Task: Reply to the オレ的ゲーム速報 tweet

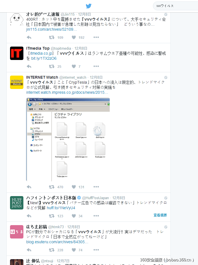Action: [29, 37]
